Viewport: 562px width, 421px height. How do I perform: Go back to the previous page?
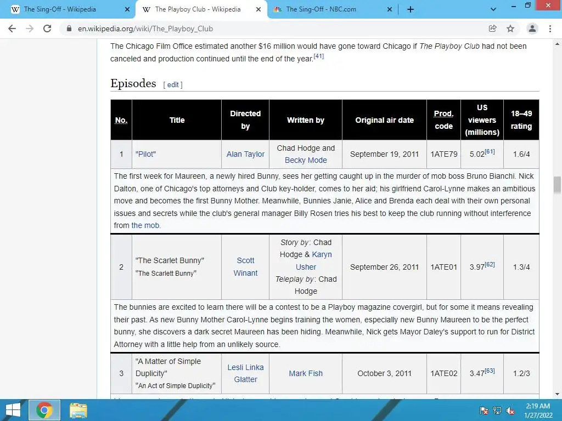pos(12,29)
